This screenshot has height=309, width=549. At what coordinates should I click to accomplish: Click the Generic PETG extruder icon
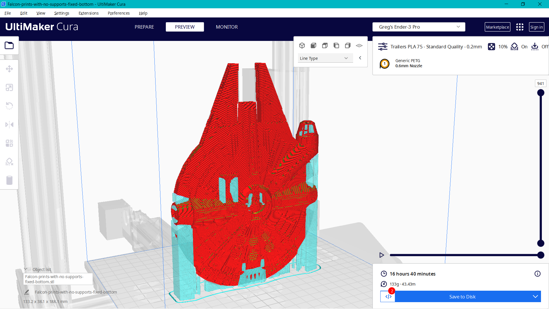tap(384, 64)
